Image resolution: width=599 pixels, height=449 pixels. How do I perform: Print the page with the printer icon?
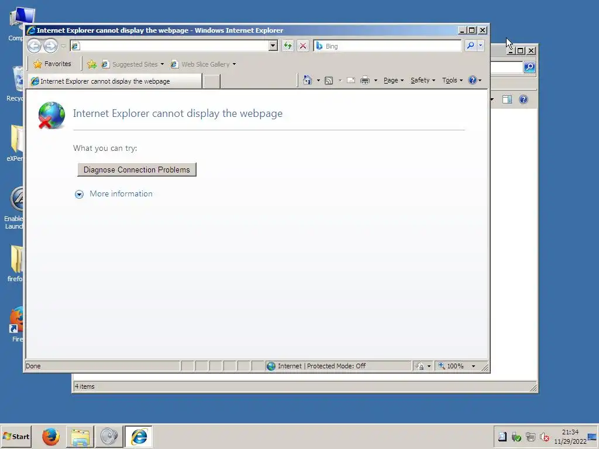click(x=365, y=80)
